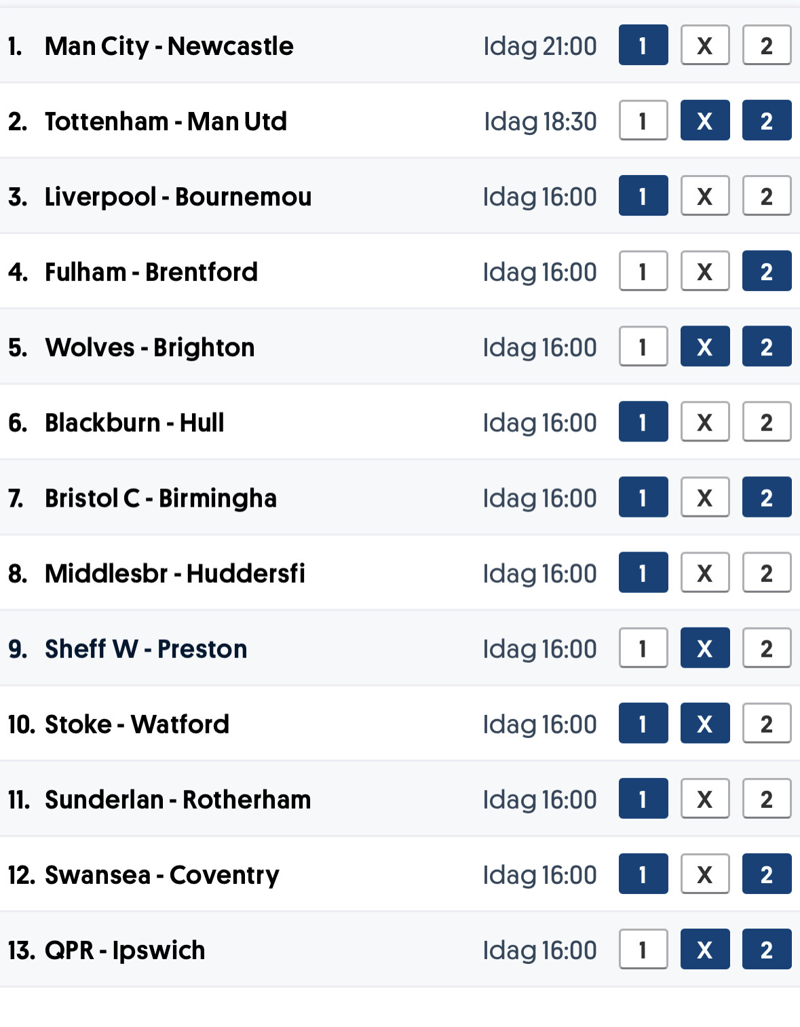Open the Stoke - Watford match details
The width and height of the screenshot is (800, 1027).
[137, 724]
